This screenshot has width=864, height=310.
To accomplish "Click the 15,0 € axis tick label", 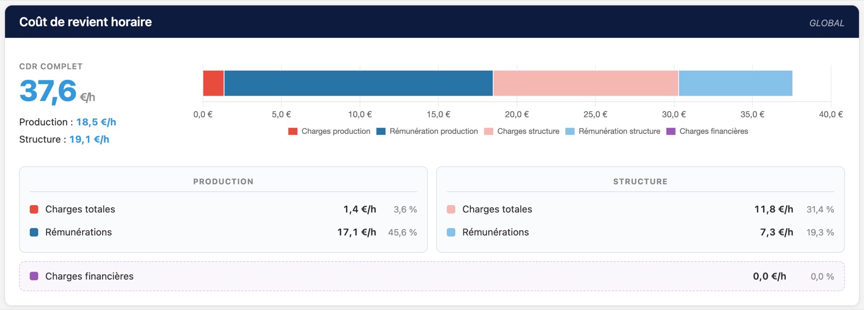I will (x=438, y=114).
